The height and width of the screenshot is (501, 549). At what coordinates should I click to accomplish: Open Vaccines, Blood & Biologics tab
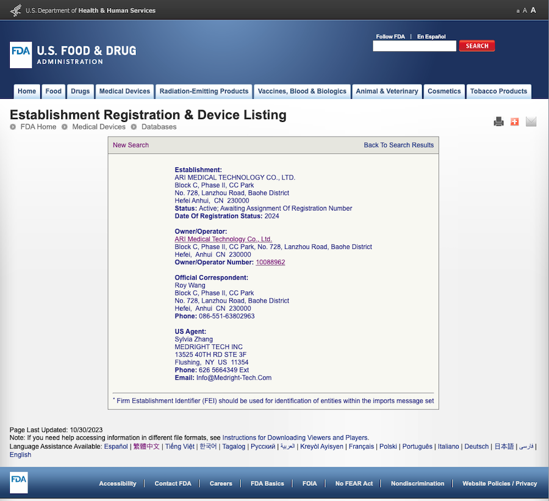[x=302, y=92]
